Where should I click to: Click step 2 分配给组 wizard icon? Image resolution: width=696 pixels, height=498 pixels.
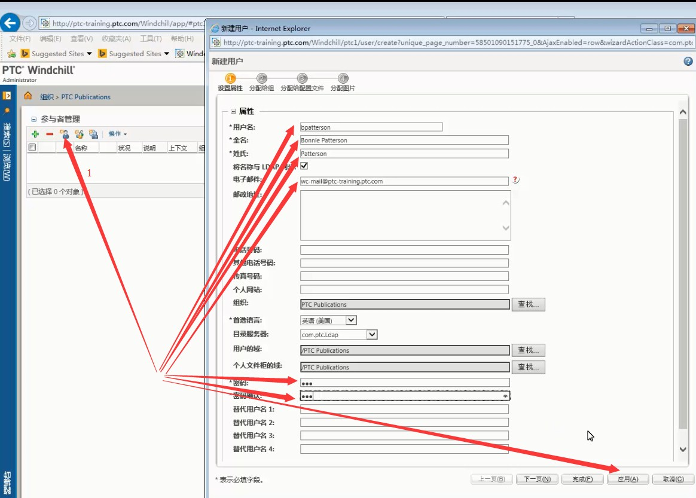tap(261, 78)
